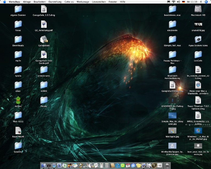Open iCal calendar icon in the Dock
The image size is (211, 169).
[128, 165]
